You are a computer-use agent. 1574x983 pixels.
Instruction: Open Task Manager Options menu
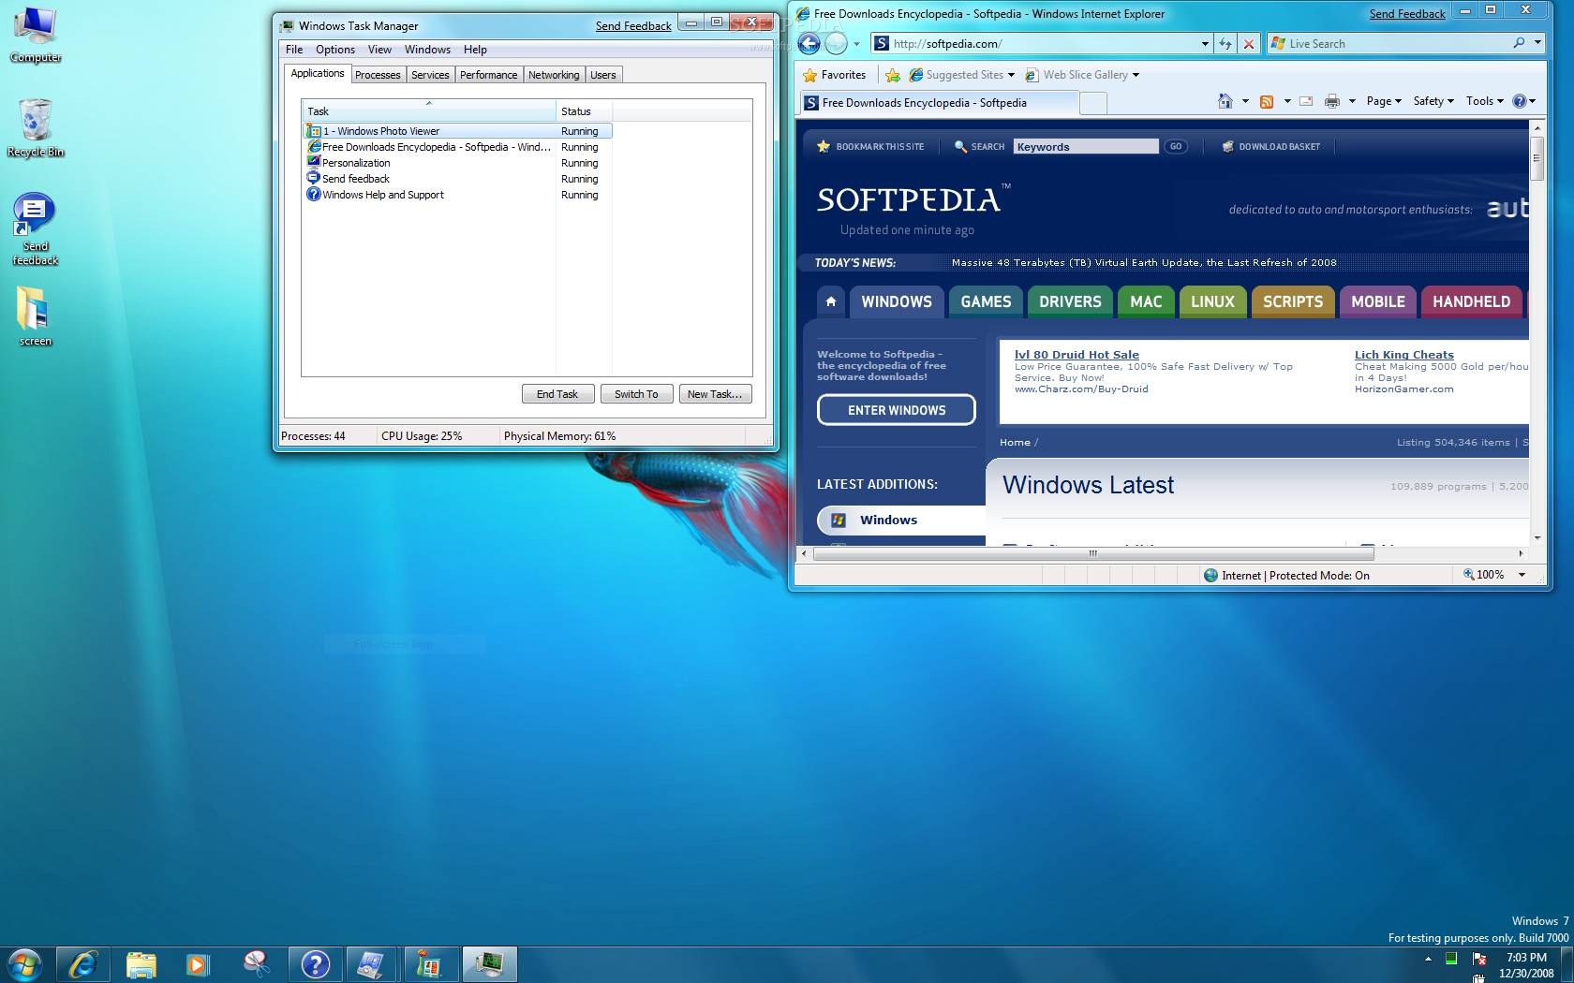point(335,50)
